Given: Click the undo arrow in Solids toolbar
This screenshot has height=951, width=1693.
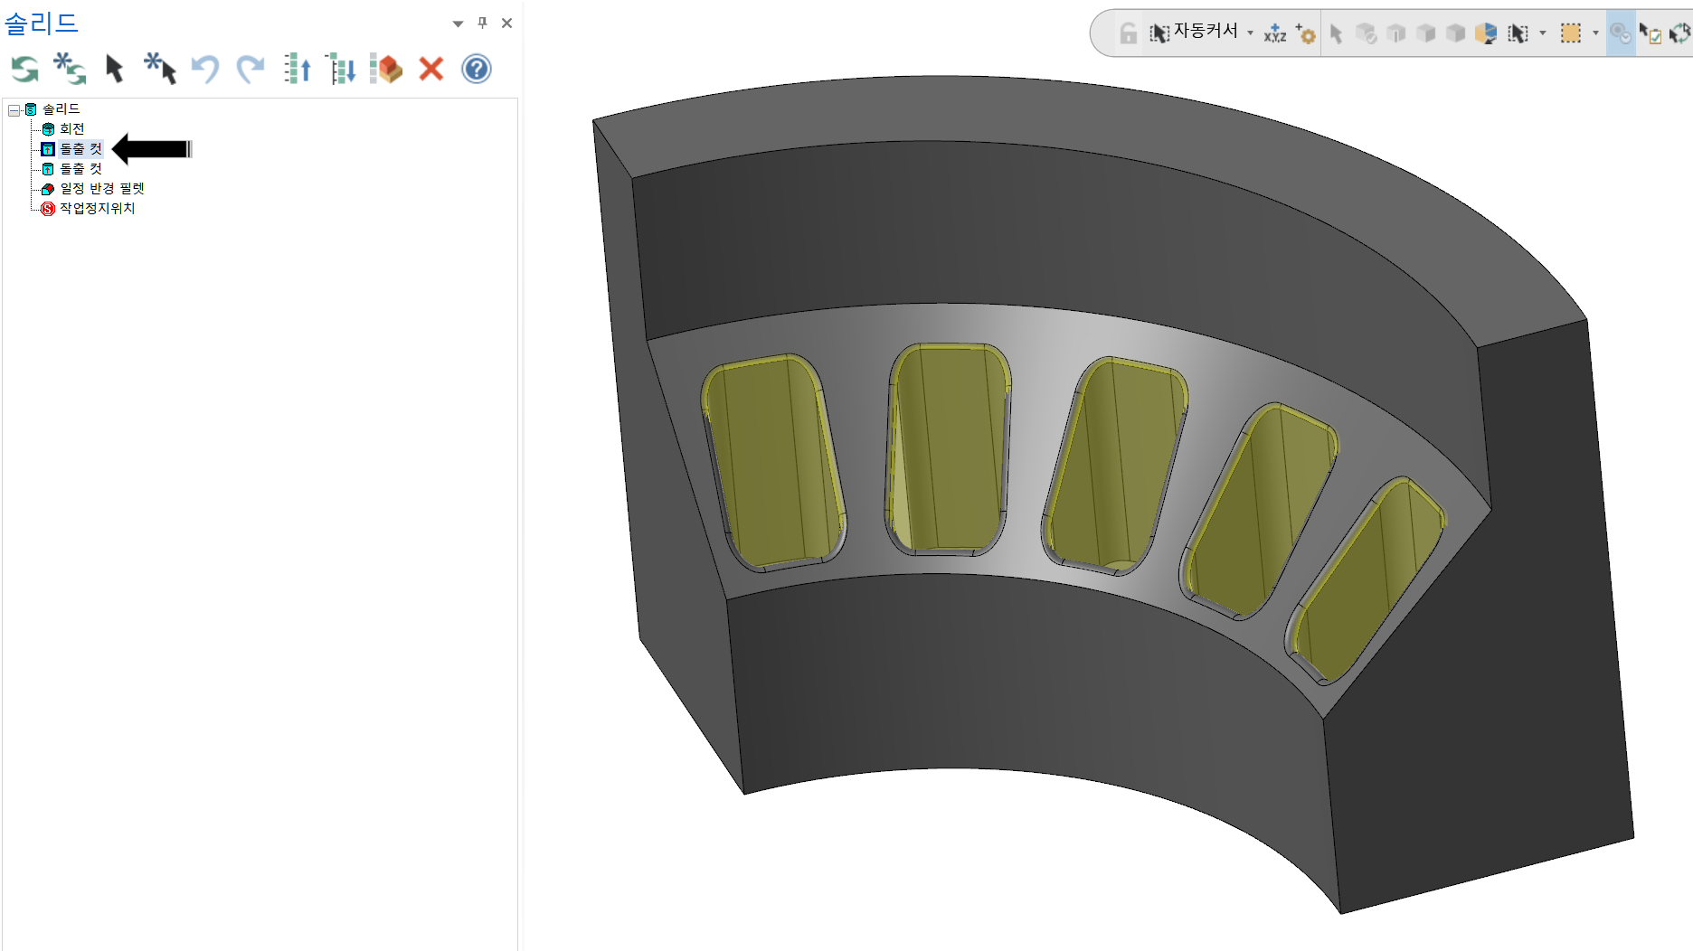Looking at the screenshot, I should pos(205,69).
